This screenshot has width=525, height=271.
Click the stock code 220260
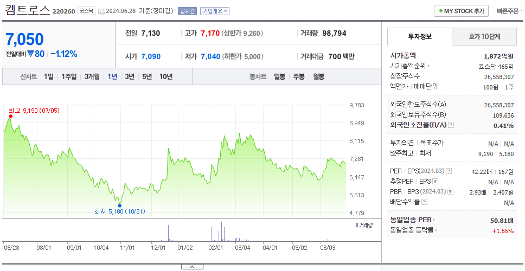63,12
